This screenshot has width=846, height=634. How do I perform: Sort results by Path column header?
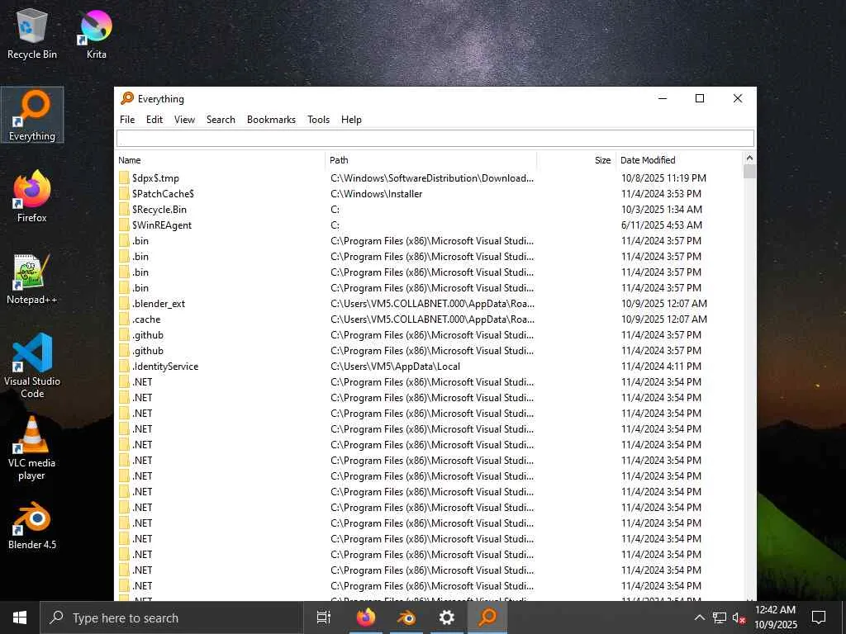pos(431,160)
